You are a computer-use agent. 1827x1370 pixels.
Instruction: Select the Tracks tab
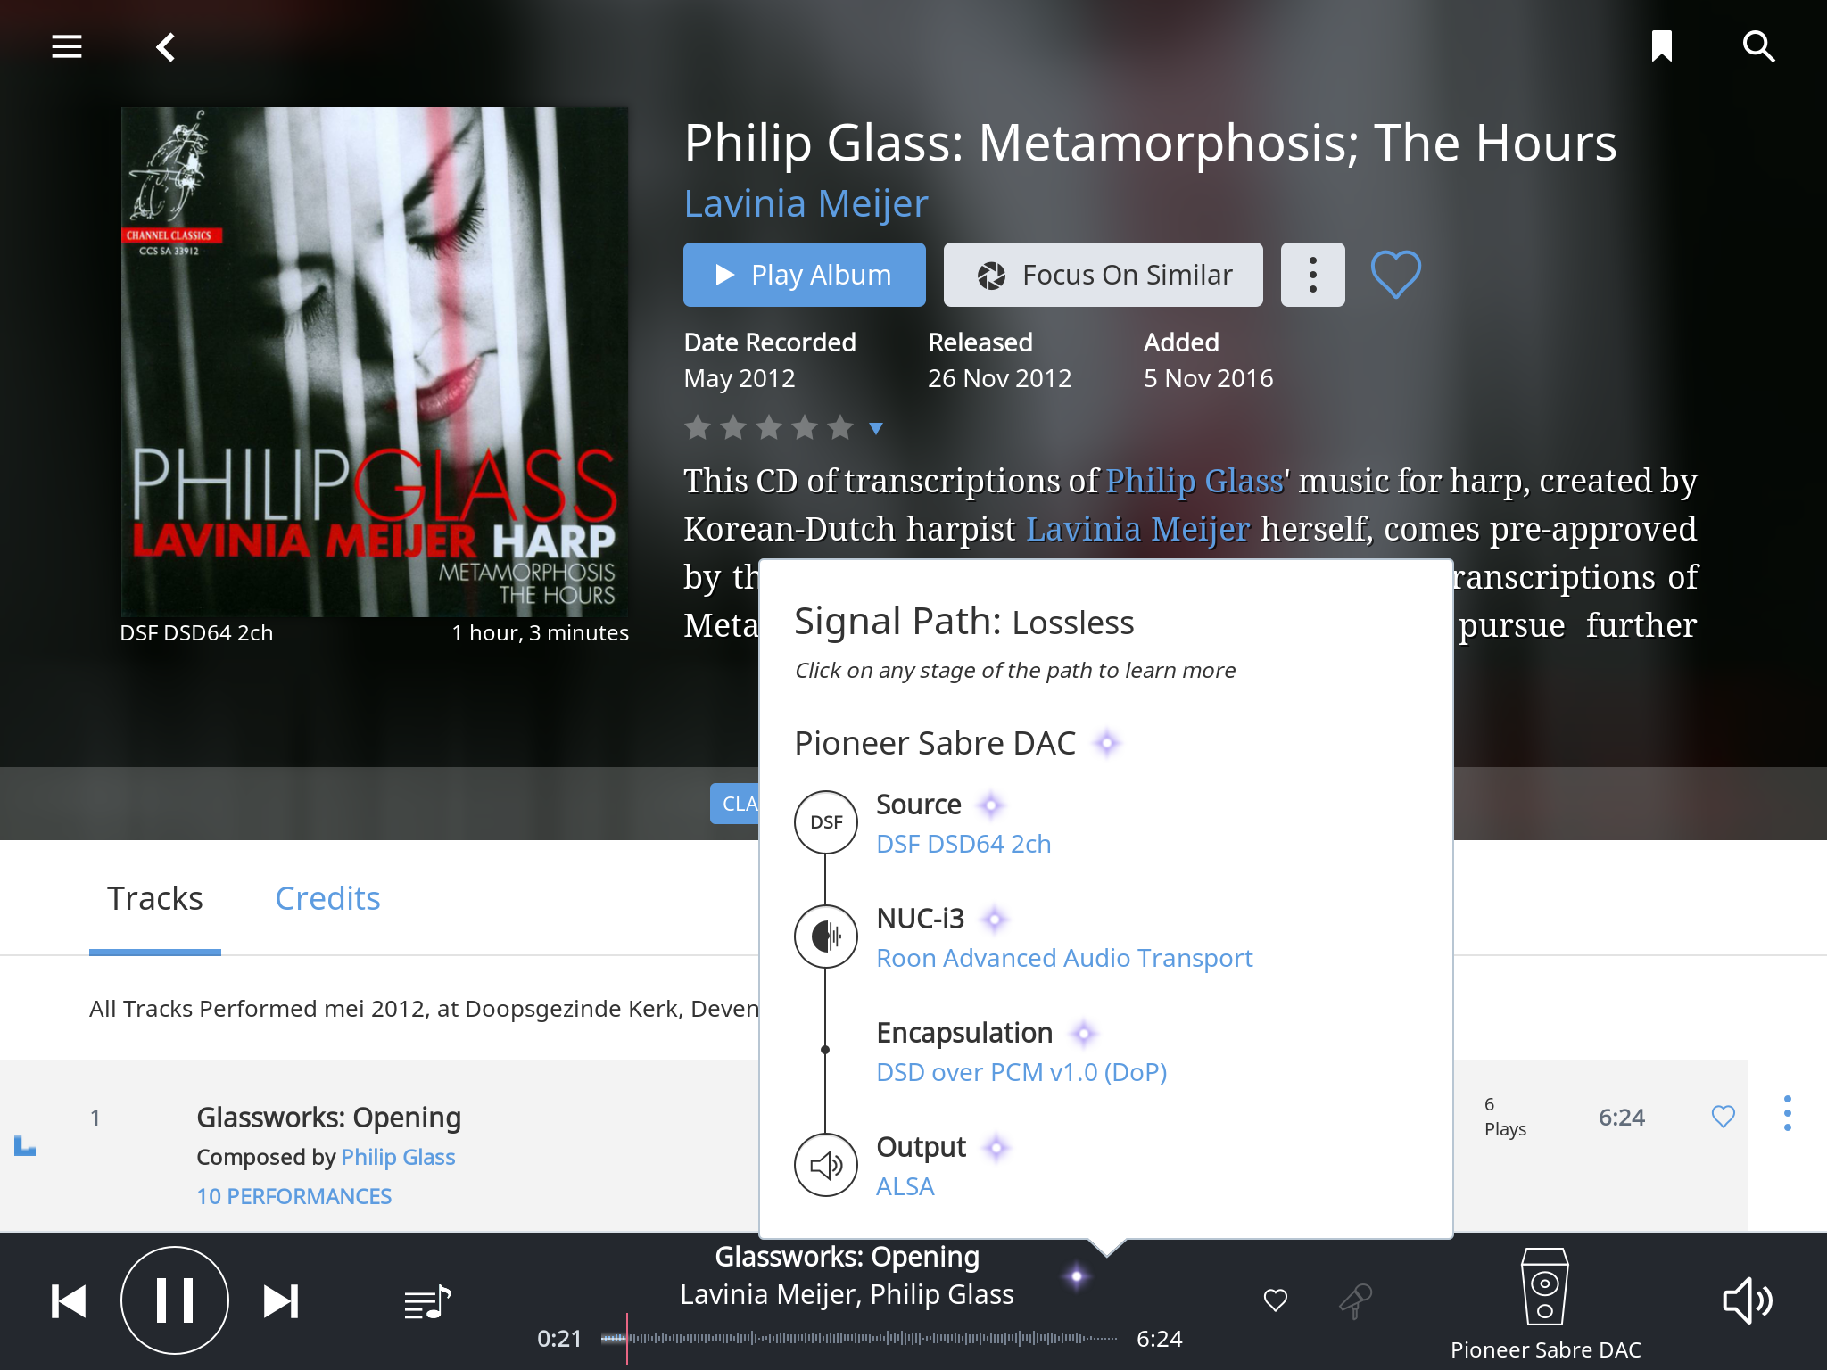(x=155, y=898)
